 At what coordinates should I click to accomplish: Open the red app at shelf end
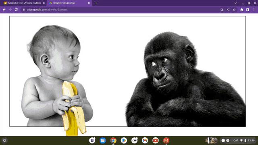click(166, 141)
